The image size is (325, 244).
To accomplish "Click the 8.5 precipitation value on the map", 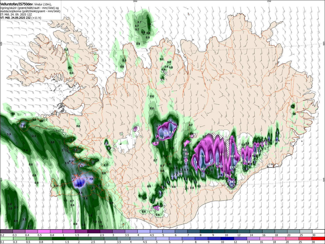I will (218, 163).
